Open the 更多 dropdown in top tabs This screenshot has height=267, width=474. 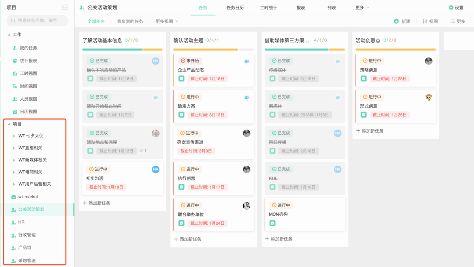[x=362, y=8]
